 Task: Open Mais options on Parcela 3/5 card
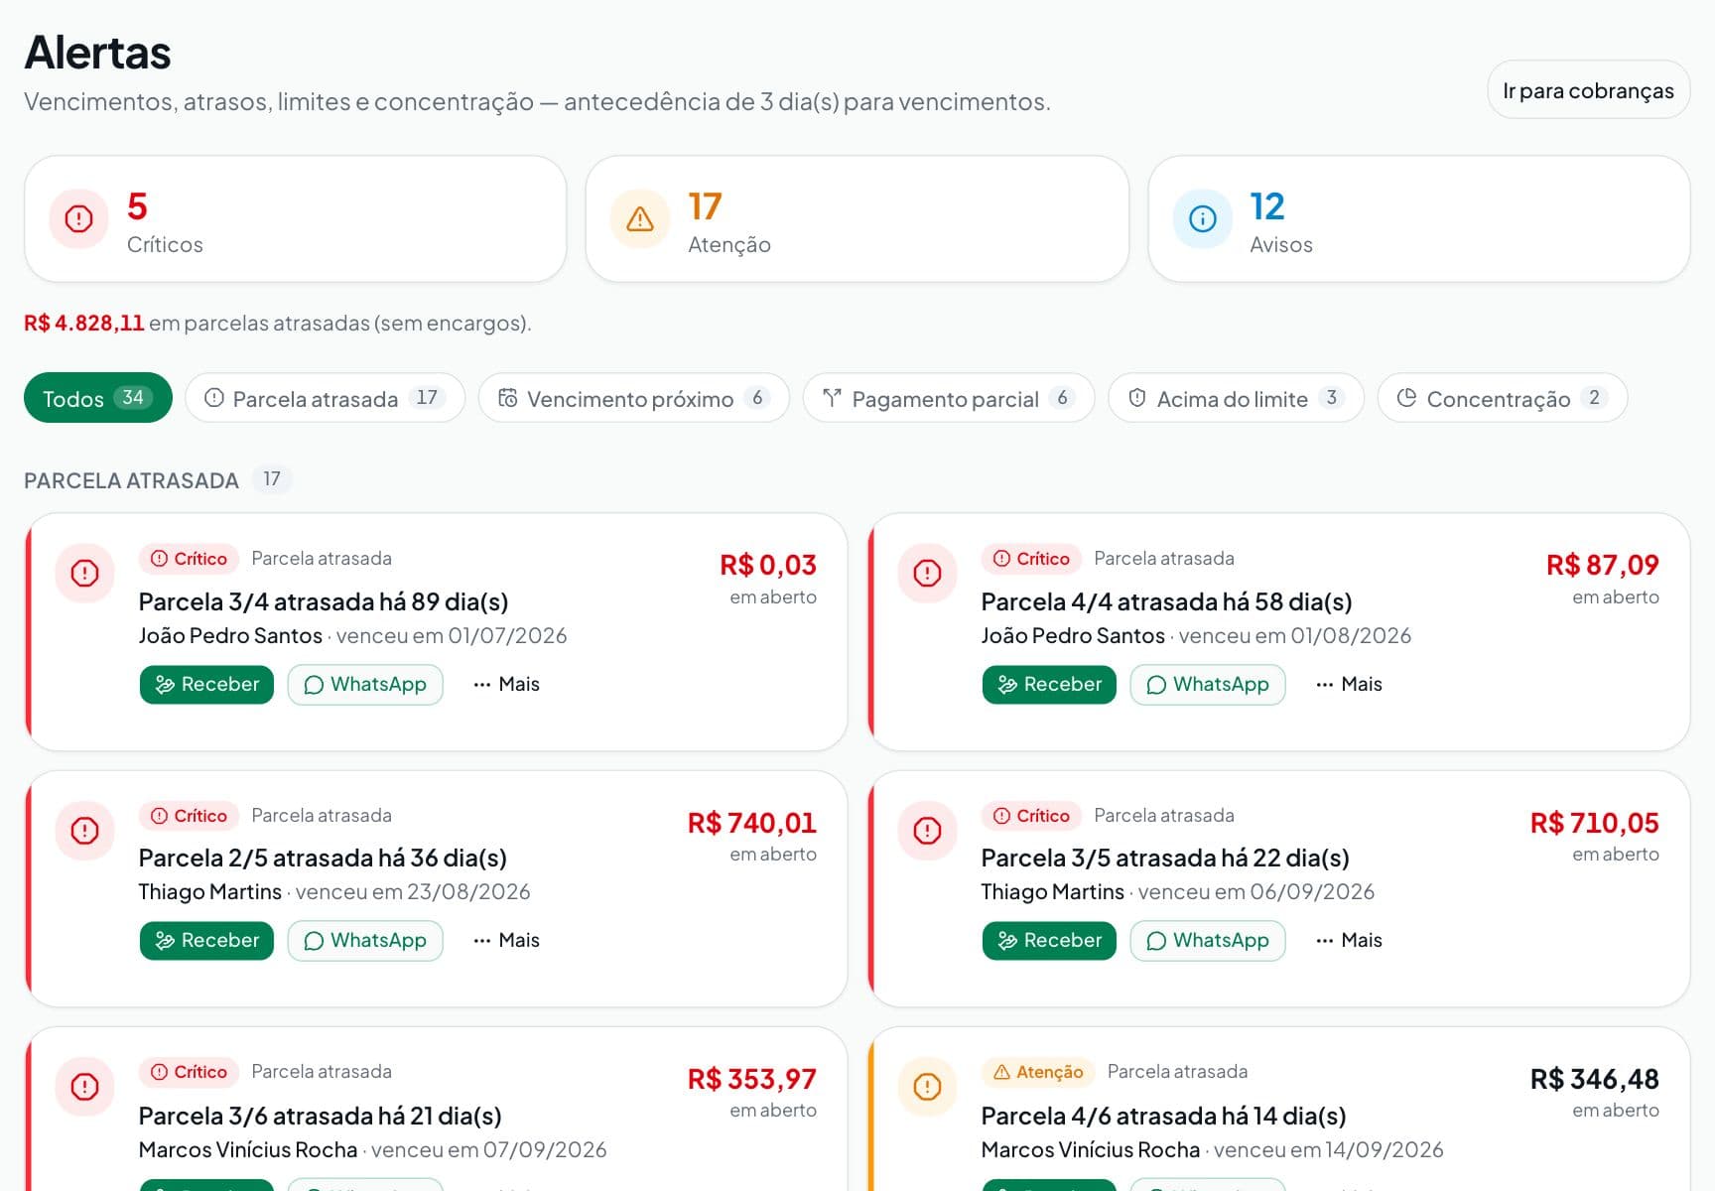[1349, 940]
